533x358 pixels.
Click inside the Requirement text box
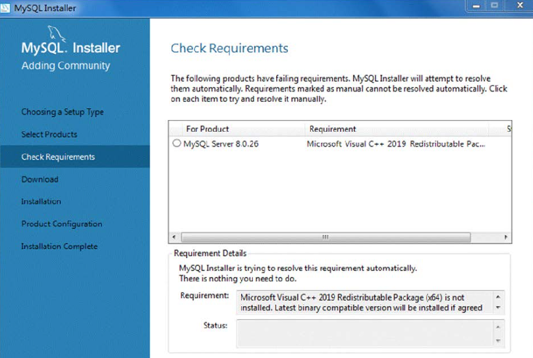(x=365, y=302)
